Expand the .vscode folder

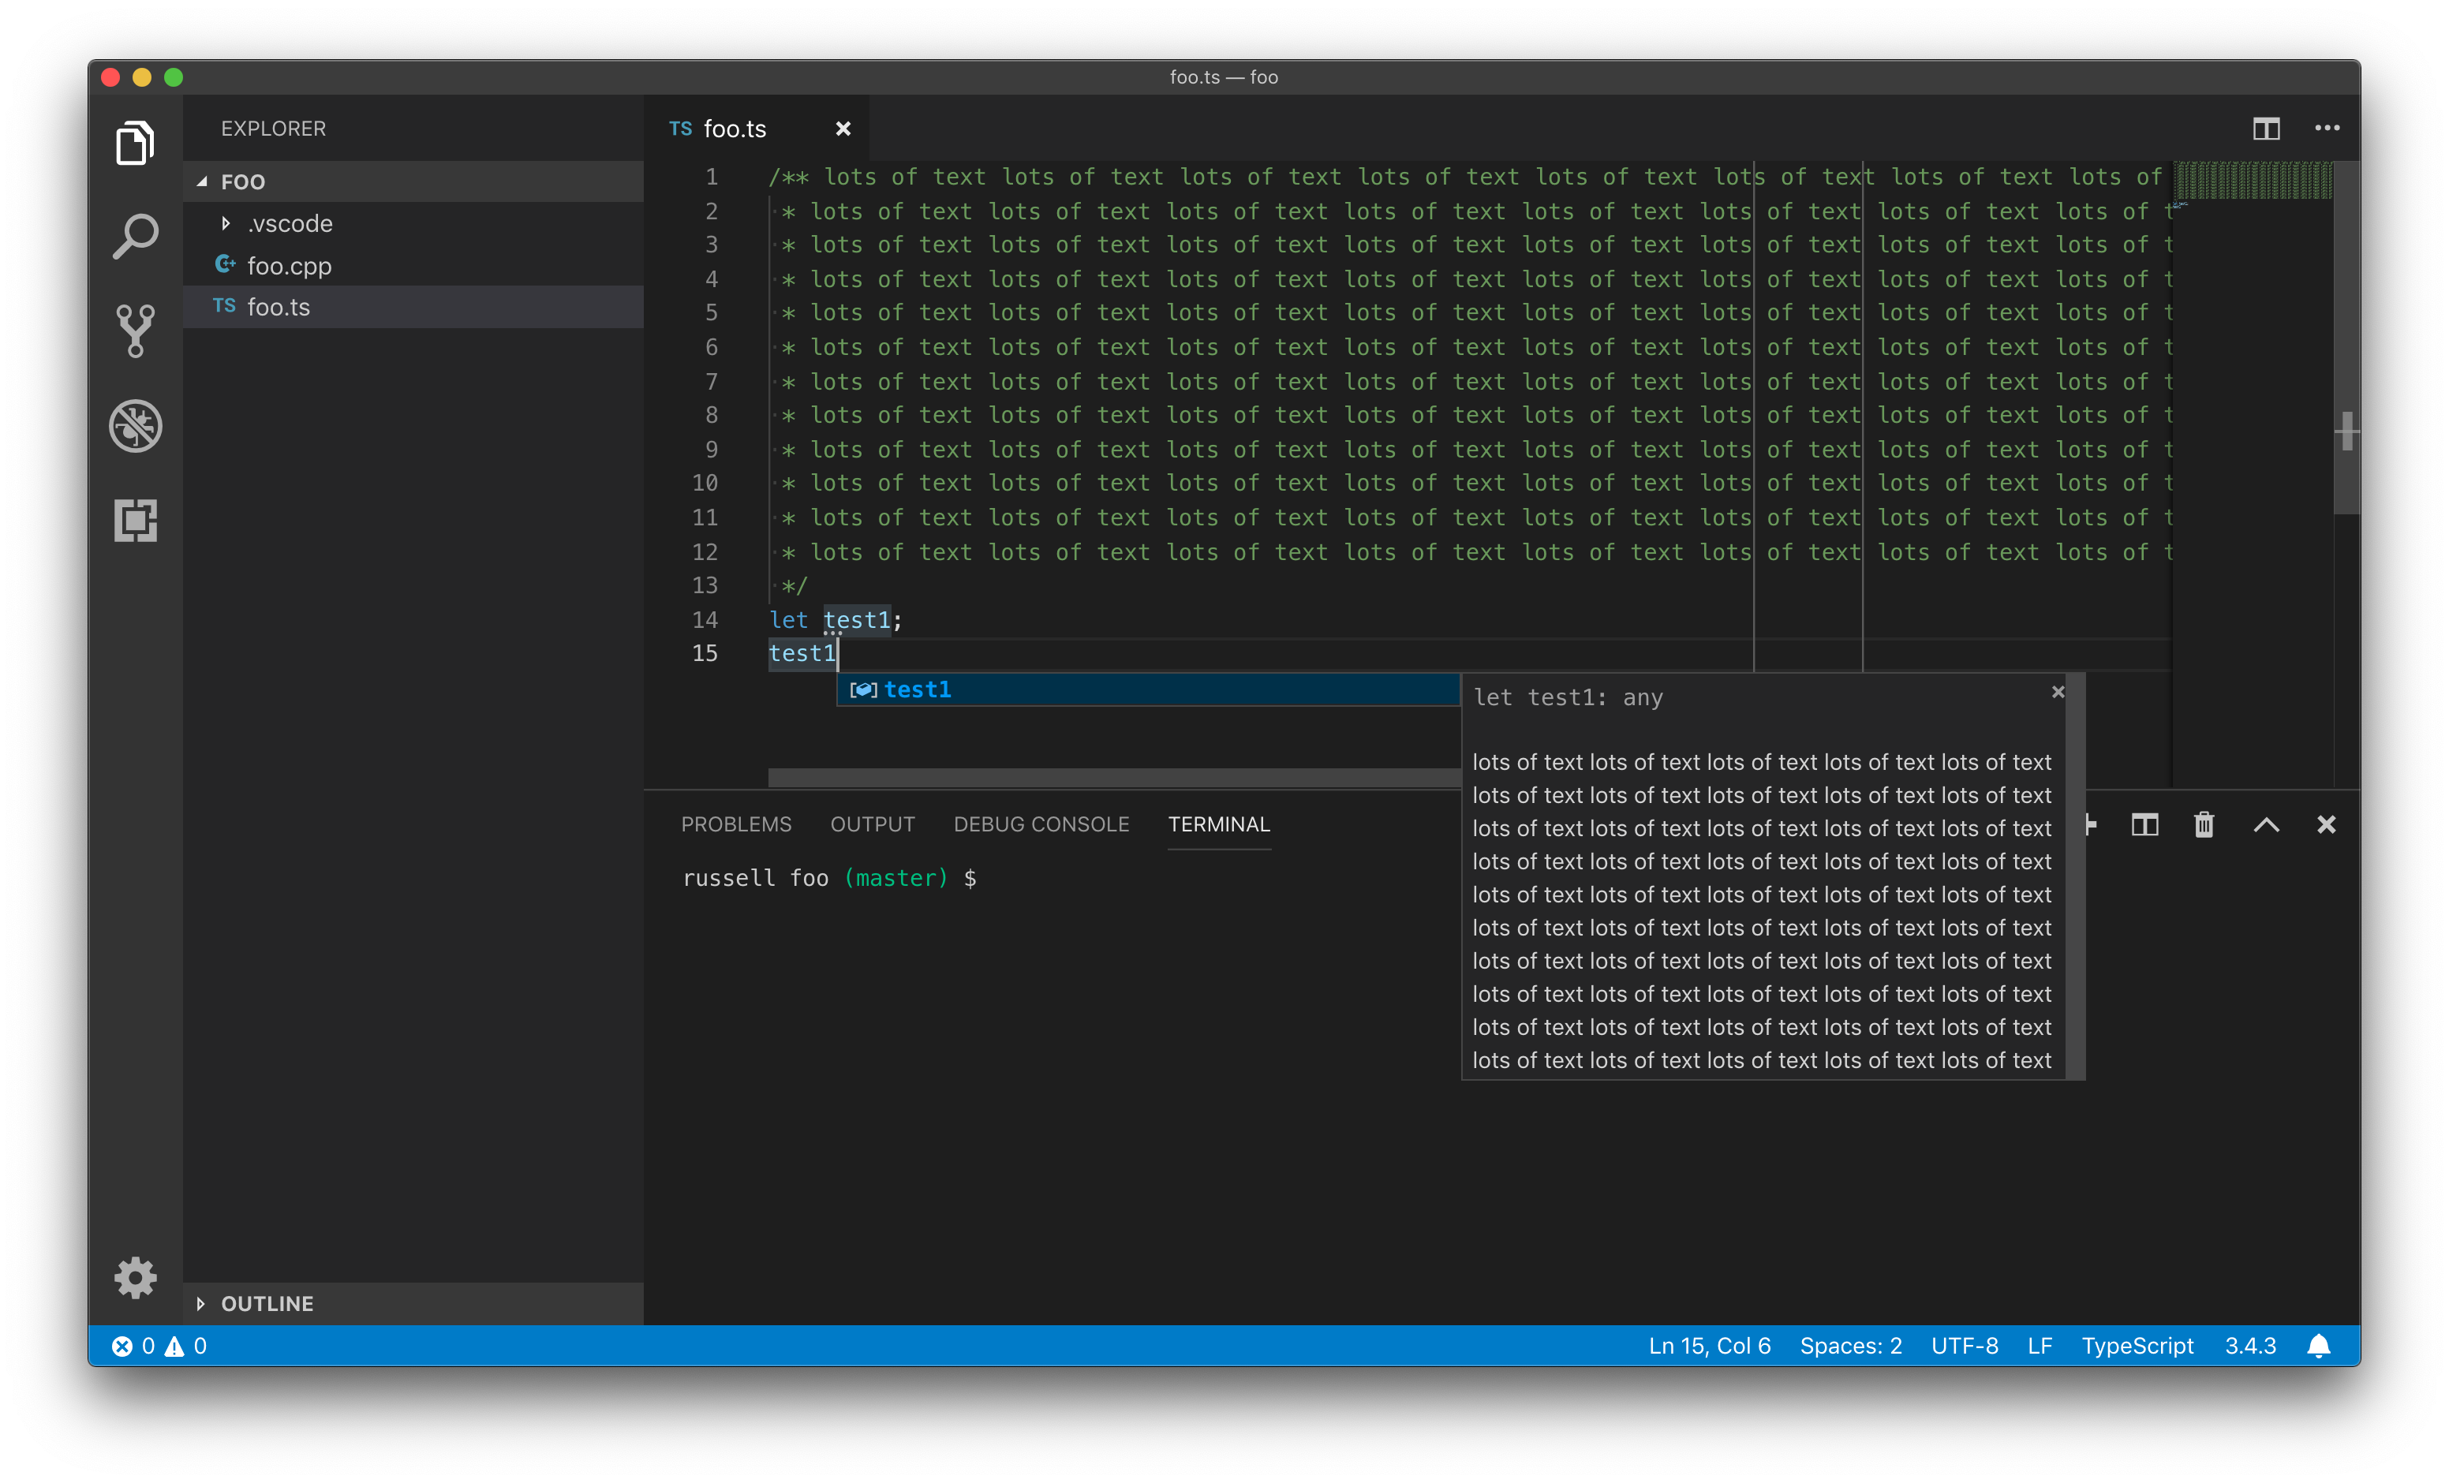tap(413, 224)
